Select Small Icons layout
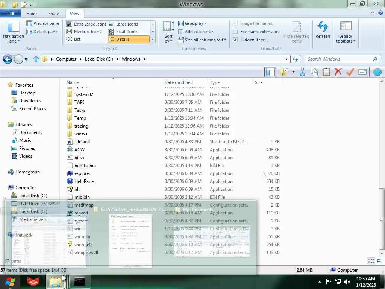The image size is (385, 289). [123, 32]
